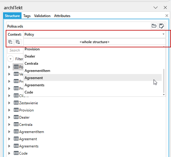Image resolution: width=171 pixels, height=157 pixels.
Task: Expand all nodes icon
Action: (18, 42)
